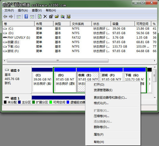Viewport: 159px width, 146px height.
Task: Click the magnifier Explore toolbar icon
Action: pos(63,17)
